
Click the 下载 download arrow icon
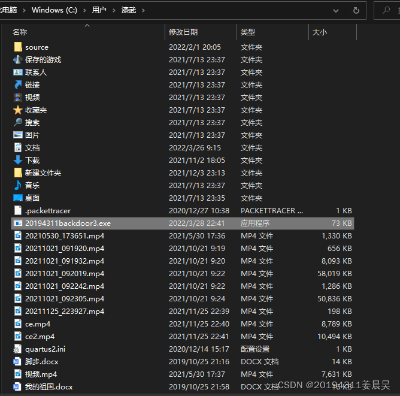coord(18,160)
